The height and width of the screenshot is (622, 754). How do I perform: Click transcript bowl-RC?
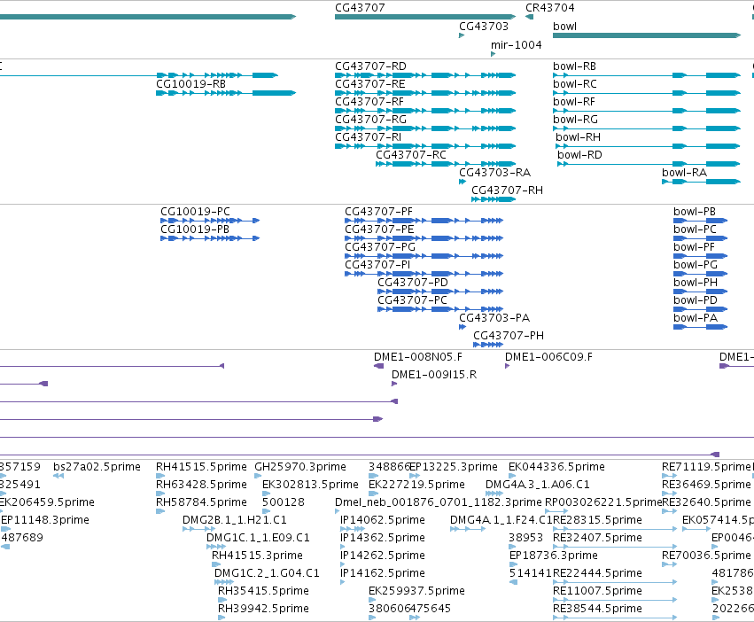point(647,93)
